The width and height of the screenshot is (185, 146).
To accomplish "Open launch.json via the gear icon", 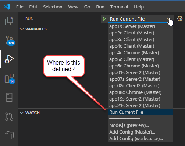I will pos(180,18).
